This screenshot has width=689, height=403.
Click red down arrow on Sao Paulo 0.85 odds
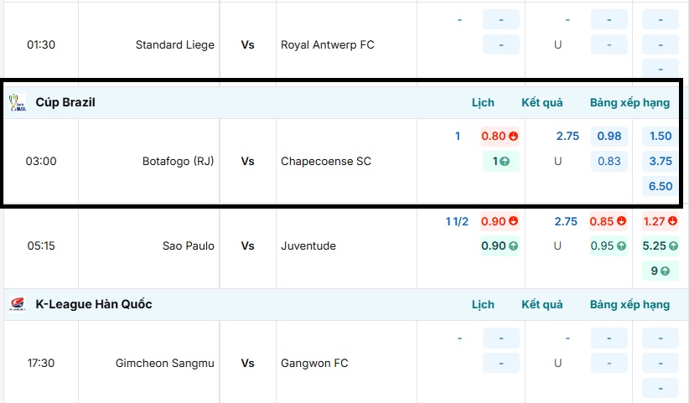622,222
